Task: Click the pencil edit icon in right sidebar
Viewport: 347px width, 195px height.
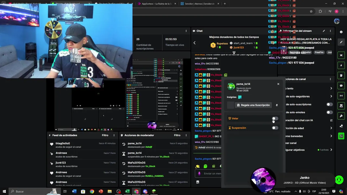Action: 341,42
